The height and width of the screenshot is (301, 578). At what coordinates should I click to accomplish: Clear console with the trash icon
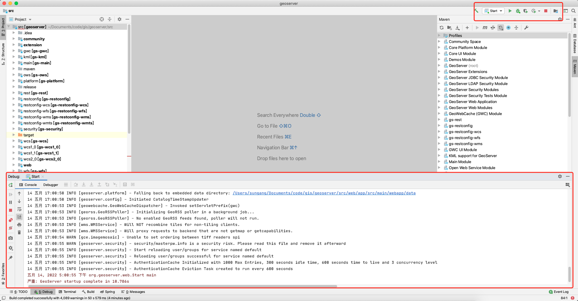pyautogui.click(x=19, y=233)
